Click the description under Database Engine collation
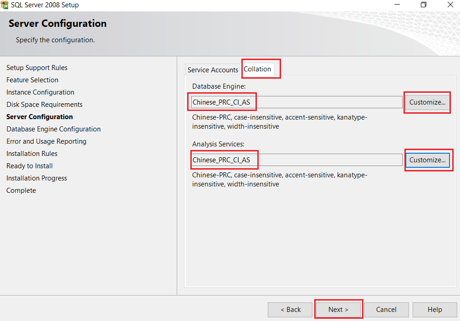 click(x=280, y=122)
